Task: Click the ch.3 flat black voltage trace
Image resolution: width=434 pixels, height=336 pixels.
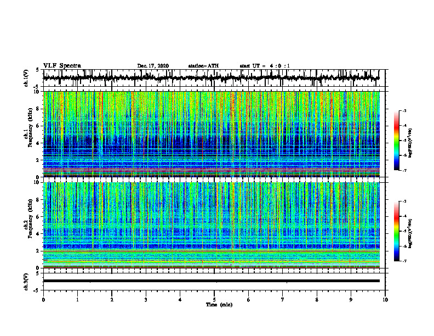Action: [212, 281]
